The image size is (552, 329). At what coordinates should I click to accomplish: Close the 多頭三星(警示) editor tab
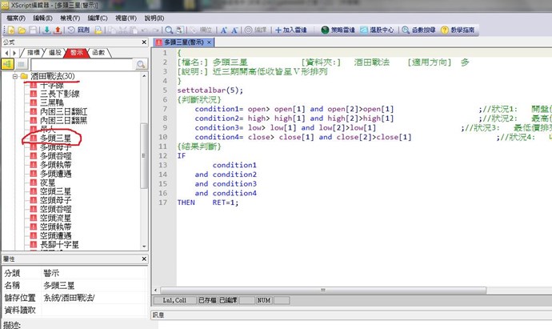tap(210, 42)
